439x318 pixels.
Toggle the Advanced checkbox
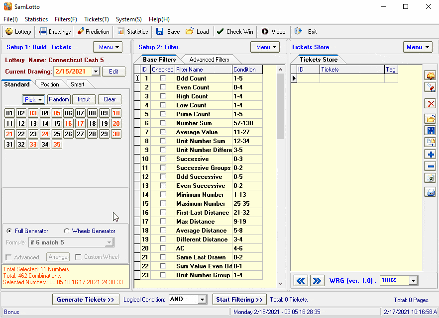click(8, 257)
